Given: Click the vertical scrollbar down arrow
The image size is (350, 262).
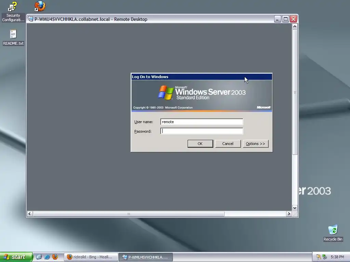Looking at the screenshot, I should 295,208.
